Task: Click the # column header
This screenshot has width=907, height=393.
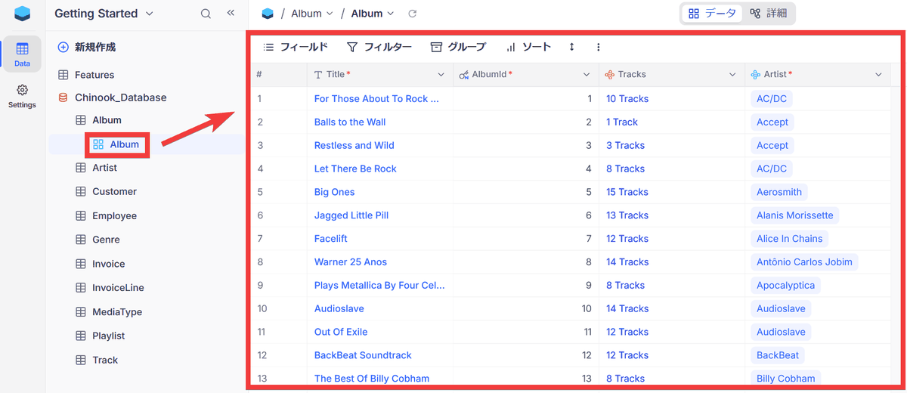Action: [x=279, y=75]
